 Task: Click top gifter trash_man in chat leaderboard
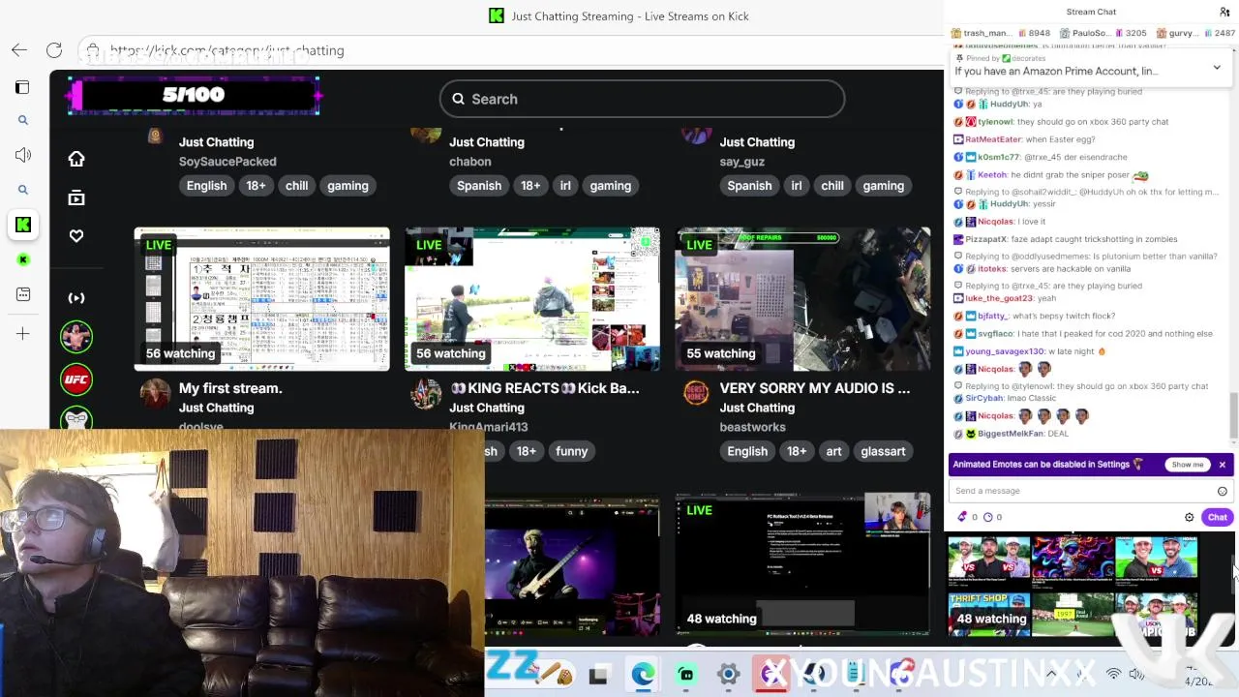(x=990, y=33)
